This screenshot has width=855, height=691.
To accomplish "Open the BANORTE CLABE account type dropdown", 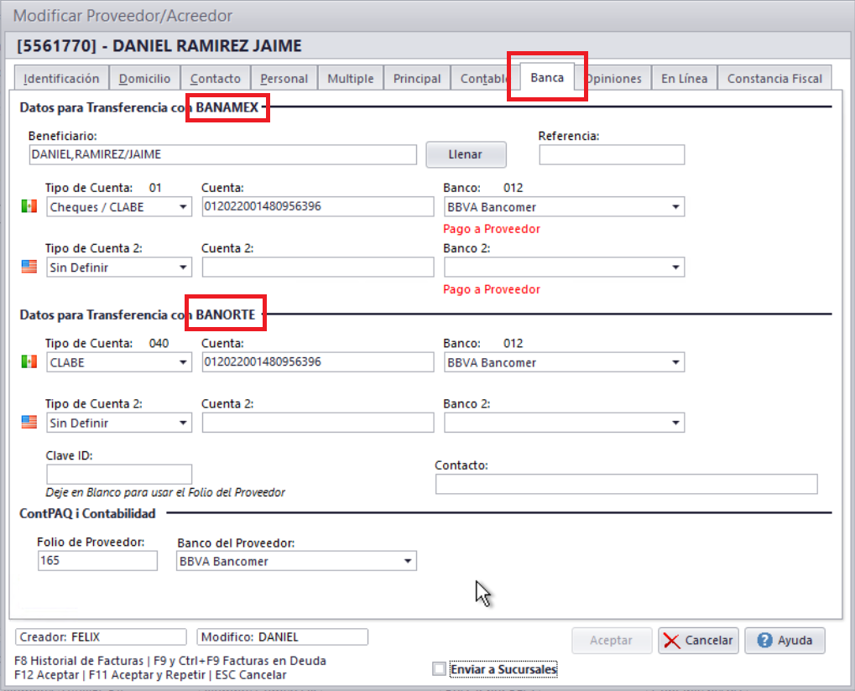I will click(x=183, y=362).
